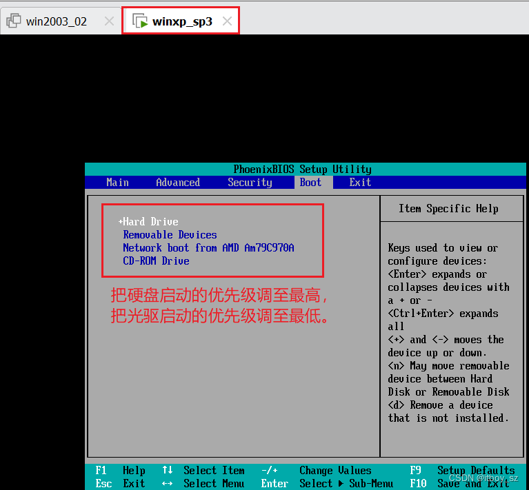529x490 pixels.
Task: Select the winxp_sp3 VM tab
Action: [x=182, y=21]
